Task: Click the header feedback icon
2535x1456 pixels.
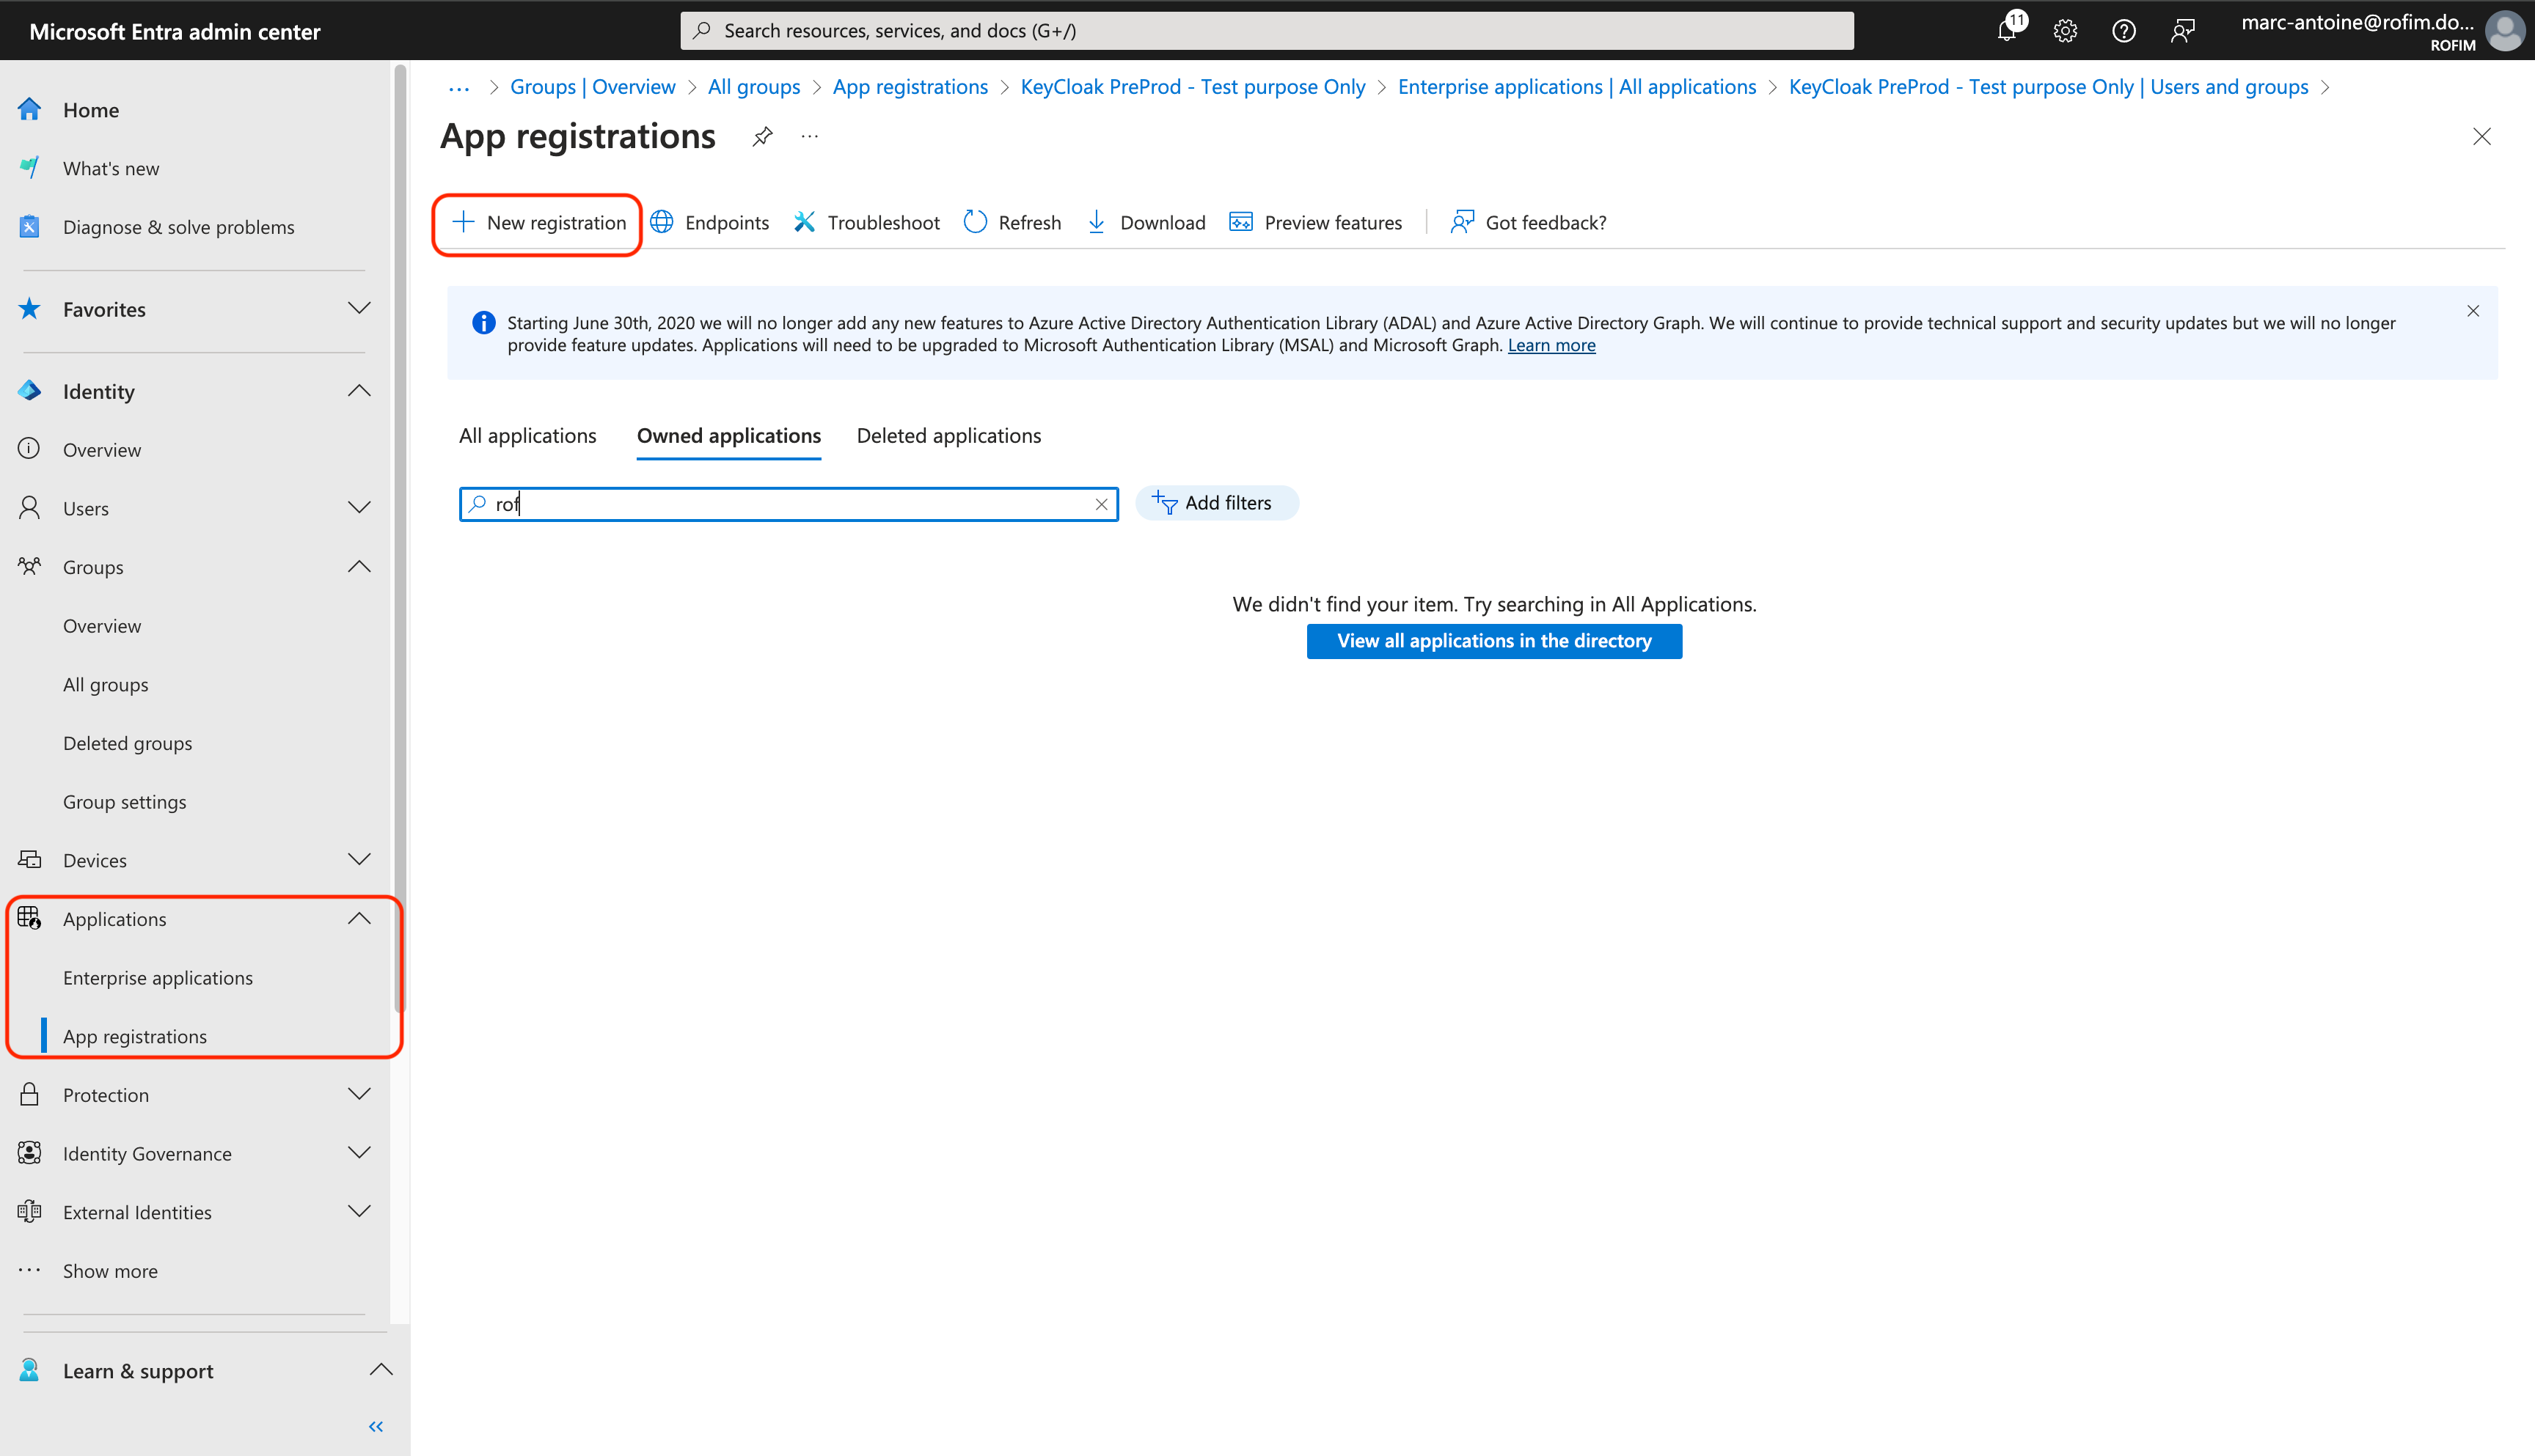Action: [x=2182, y=31]
